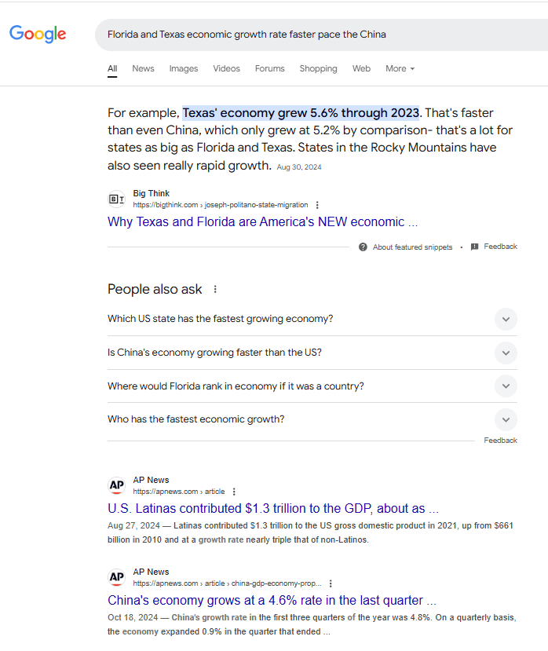The height and width of the screenshot is (651, 548).
Task: Open 'China's economy grows at a 4.6% rate' article
Action: point(272,601)
